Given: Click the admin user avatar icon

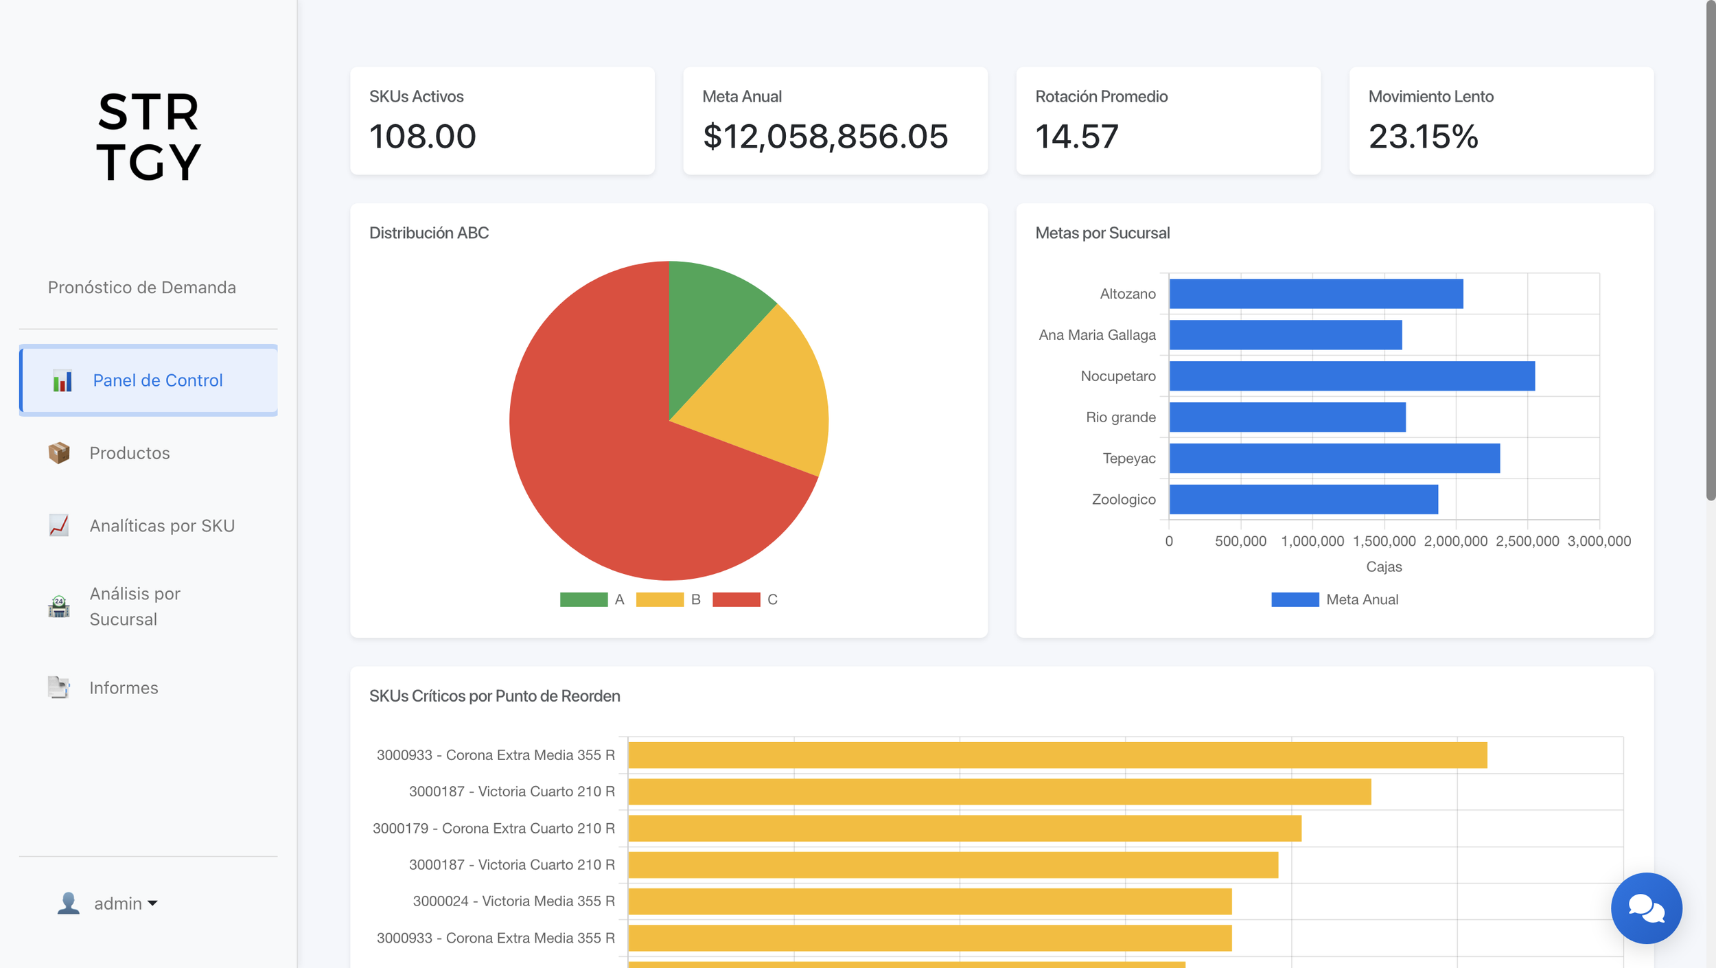Looking at the screenshot, I should pos(68,903).
